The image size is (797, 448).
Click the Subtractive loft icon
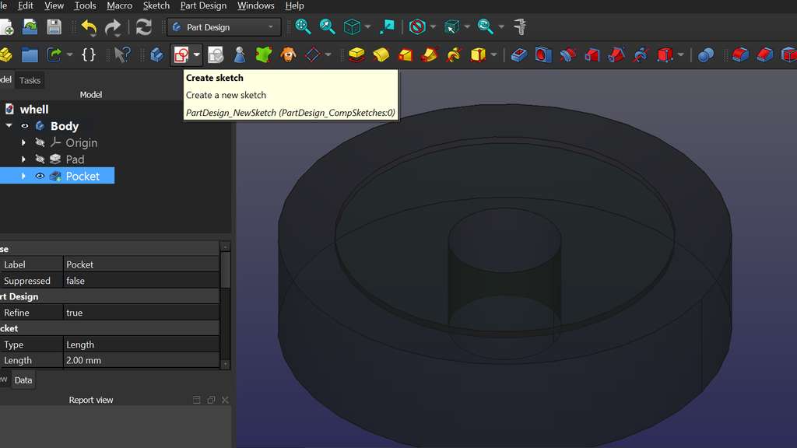click(x=592, y=54)
